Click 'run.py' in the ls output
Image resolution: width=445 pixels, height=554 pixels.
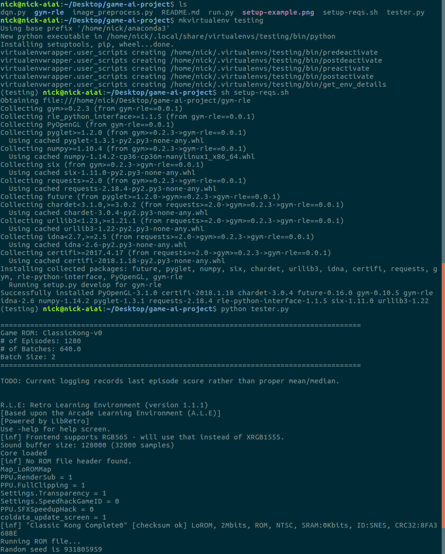coord(221,12)
